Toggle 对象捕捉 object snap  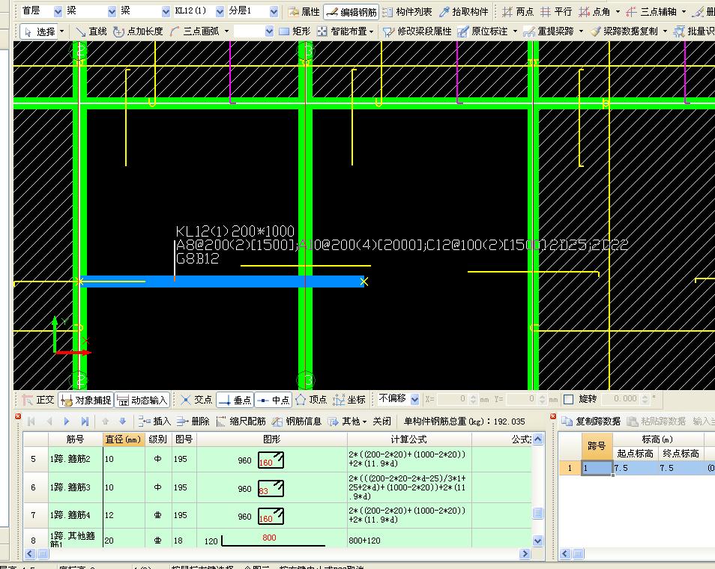click(x=85, y=400)
